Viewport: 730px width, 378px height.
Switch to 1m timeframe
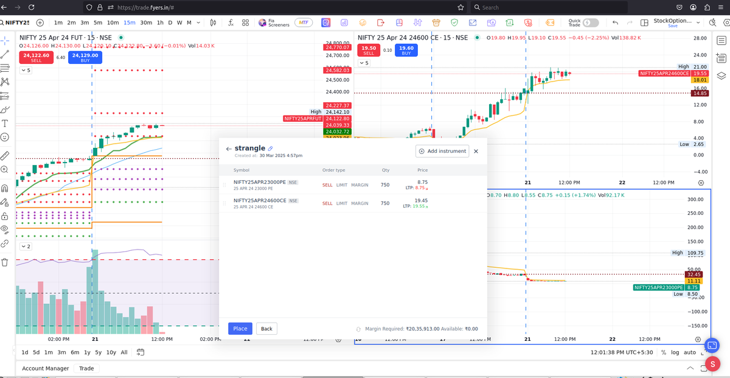58,23
